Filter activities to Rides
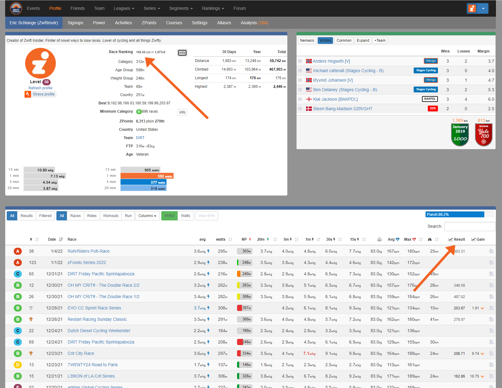The width and height of the screenshot is (502, 388). tap(92, 216)
